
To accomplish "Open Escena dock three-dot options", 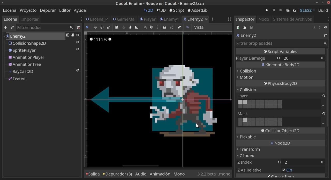I will [x=81, y=19].
